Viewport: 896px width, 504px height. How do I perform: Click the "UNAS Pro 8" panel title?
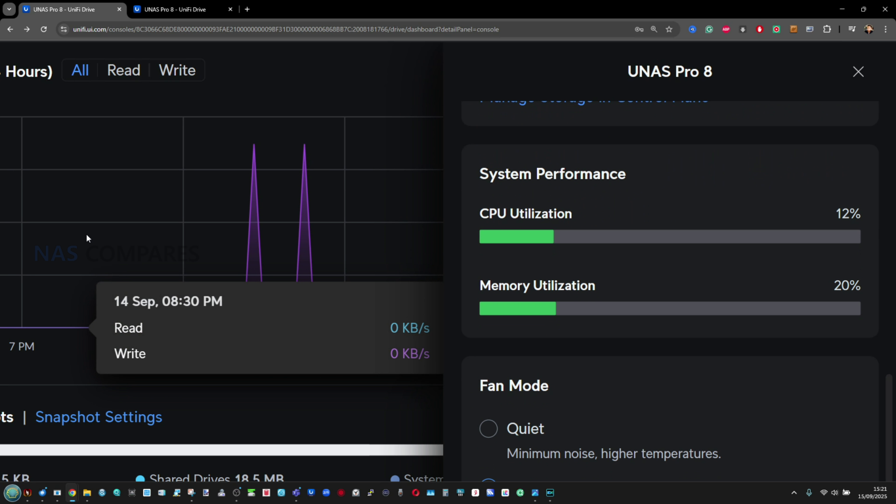670,72
